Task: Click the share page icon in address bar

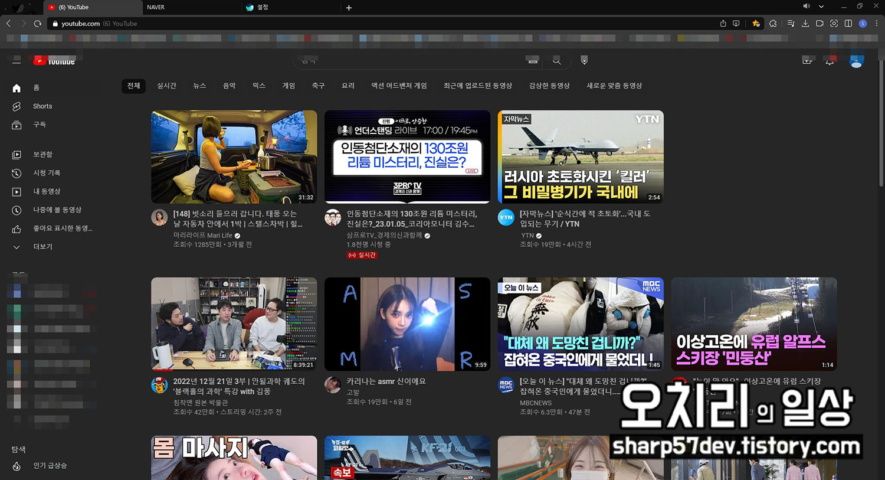Action: coord(723,24)
